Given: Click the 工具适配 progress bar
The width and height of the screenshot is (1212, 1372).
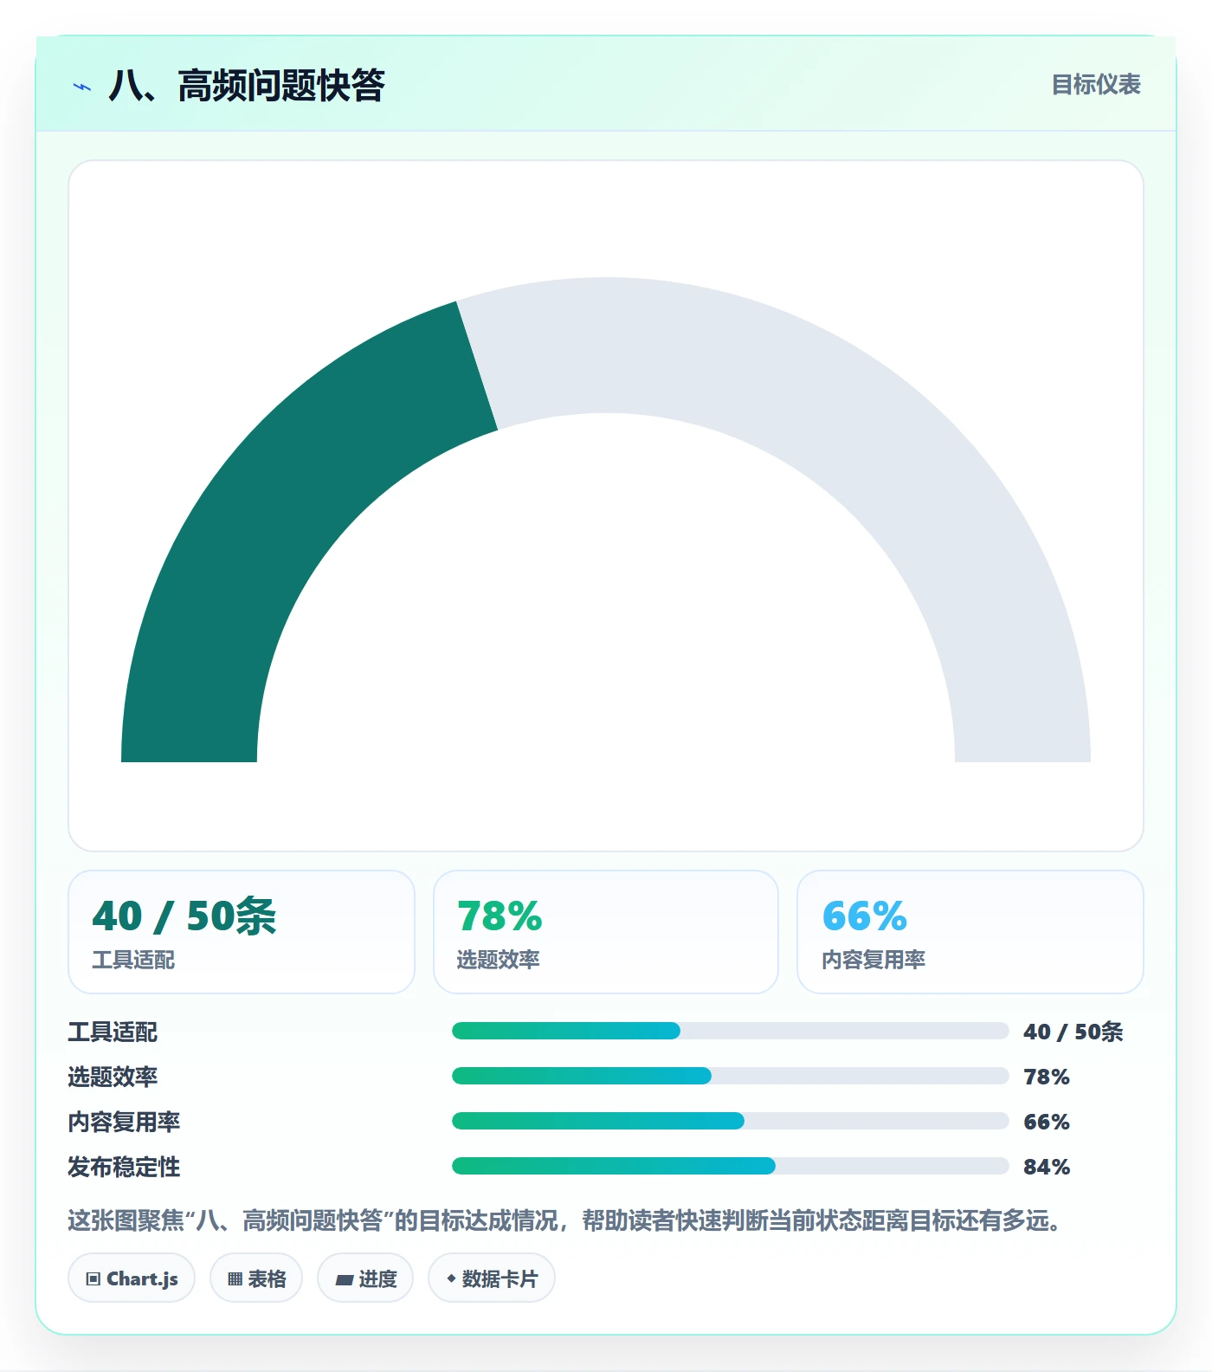Looking at the screenshot, I should (730, 1031).
